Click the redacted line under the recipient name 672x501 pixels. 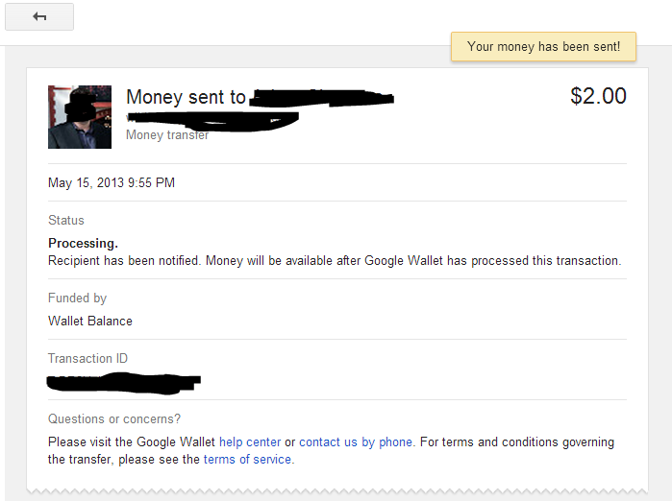213,119
